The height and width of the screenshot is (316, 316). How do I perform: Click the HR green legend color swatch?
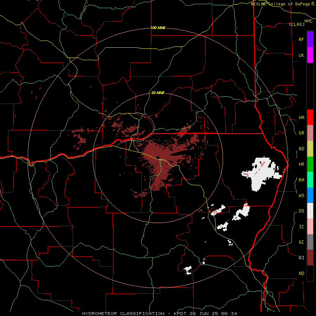pyautogui.click(x=310, y=164)
